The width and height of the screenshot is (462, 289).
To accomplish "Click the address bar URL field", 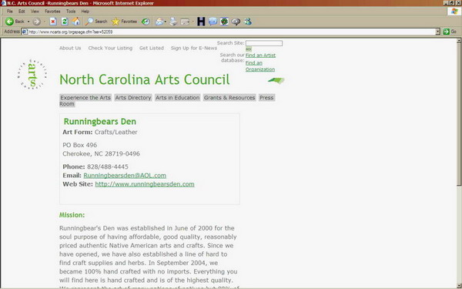I will [x=232, y=32].
